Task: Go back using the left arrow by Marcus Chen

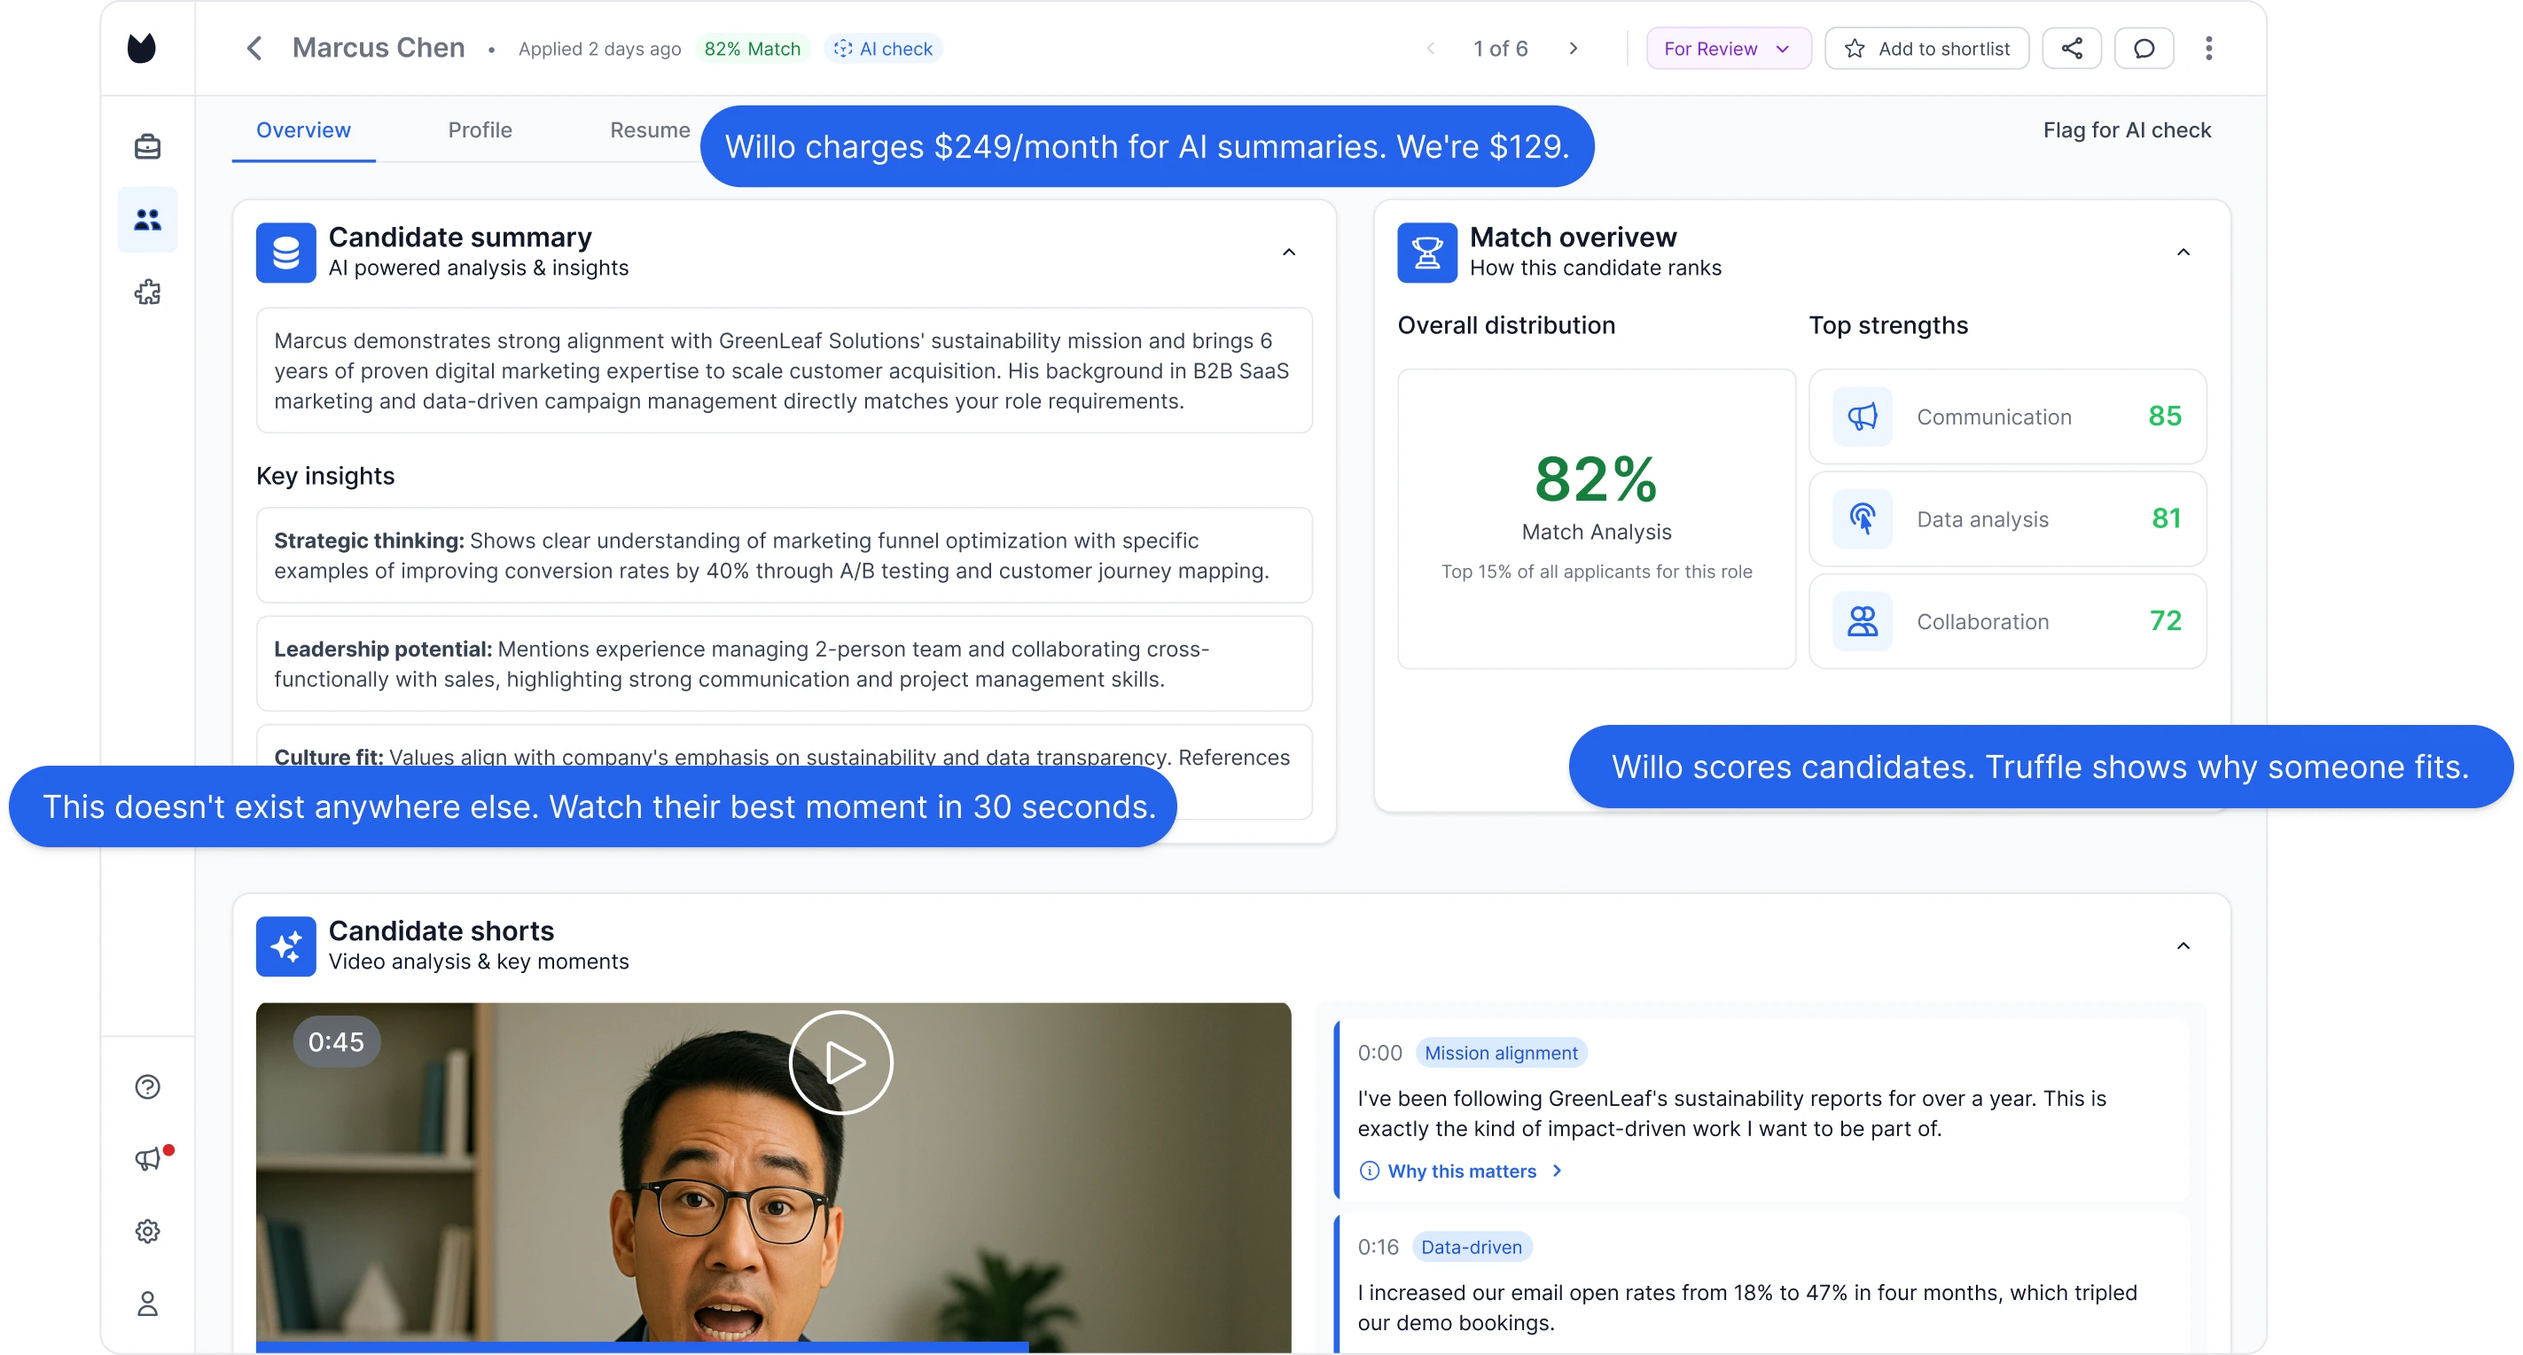Action: pyautogui.click(x=254, y=49)
